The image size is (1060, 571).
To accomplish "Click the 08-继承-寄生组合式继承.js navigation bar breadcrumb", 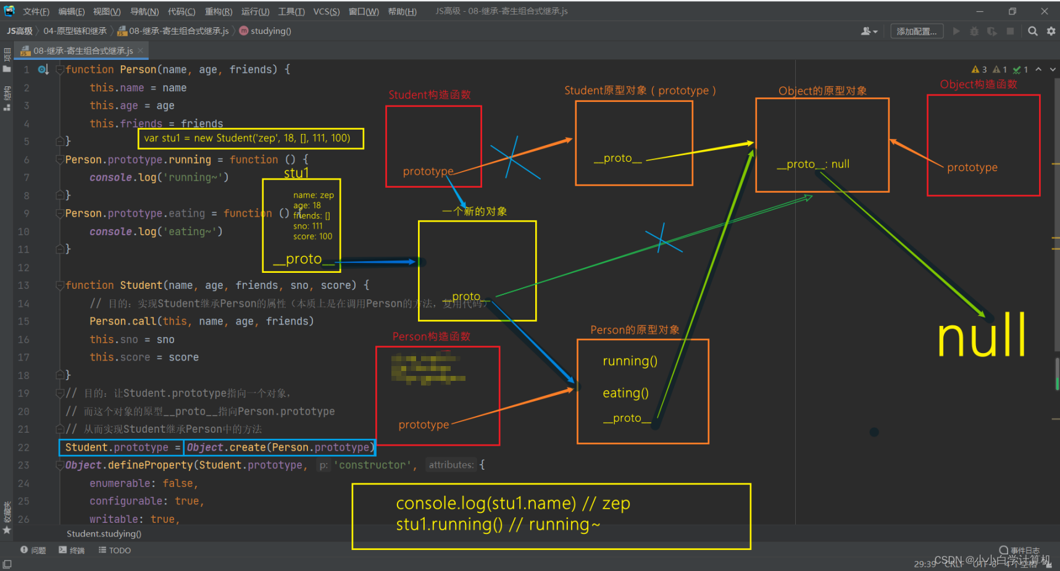I will [173, 31].
